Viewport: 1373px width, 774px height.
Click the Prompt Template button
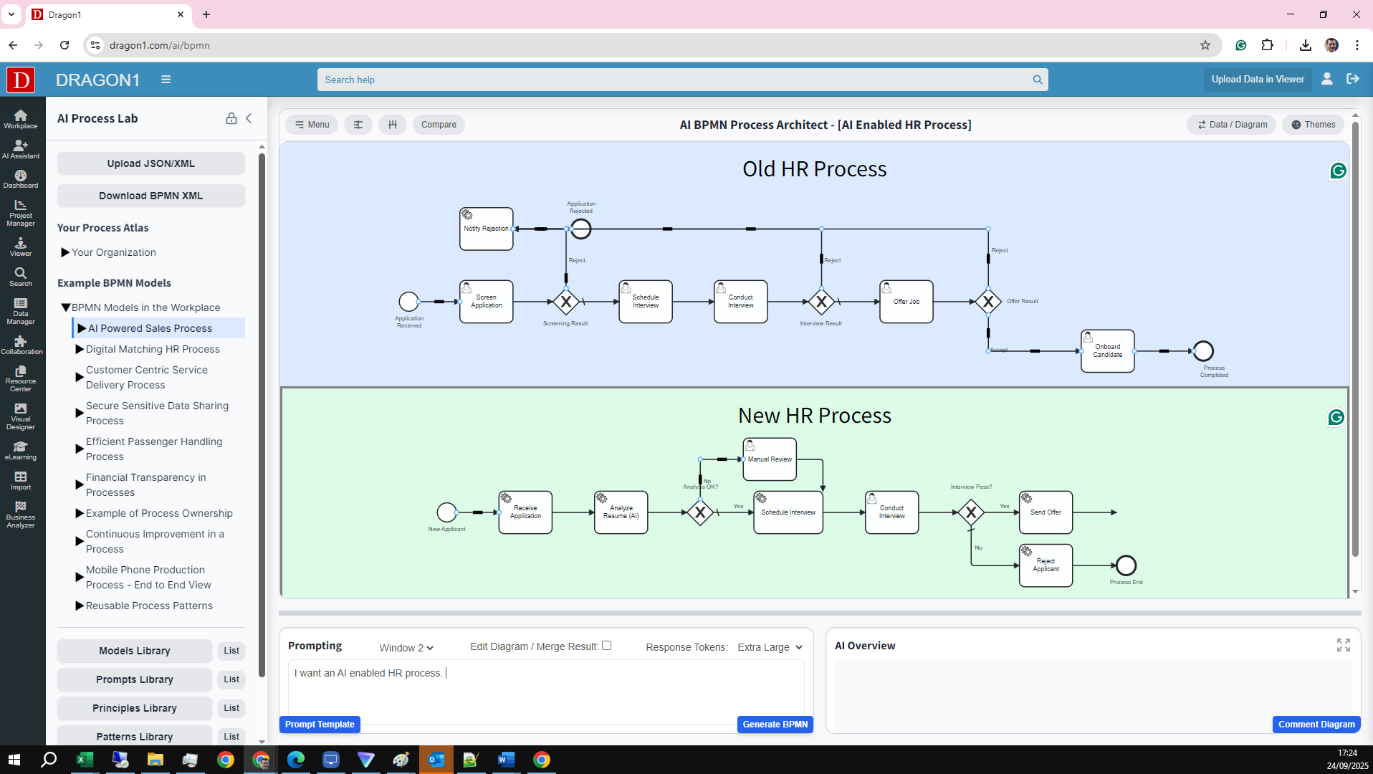(320, 725)
